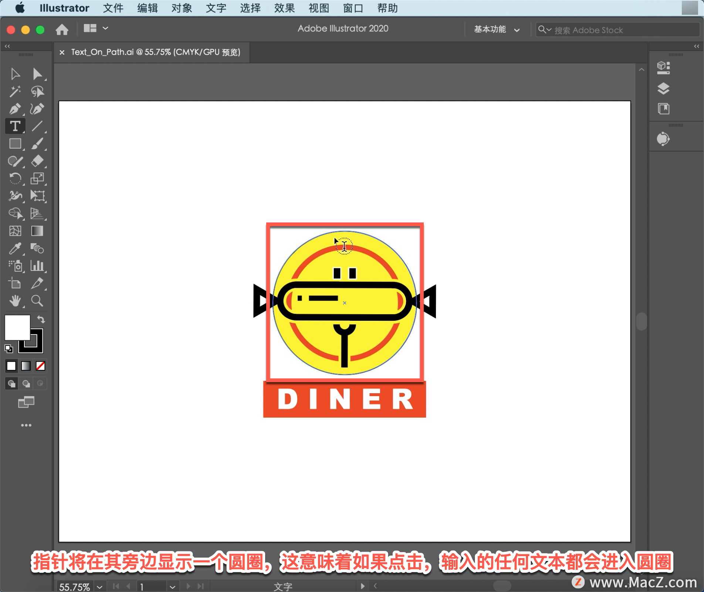Open the zoom level dropdown

tap(99, 586)
